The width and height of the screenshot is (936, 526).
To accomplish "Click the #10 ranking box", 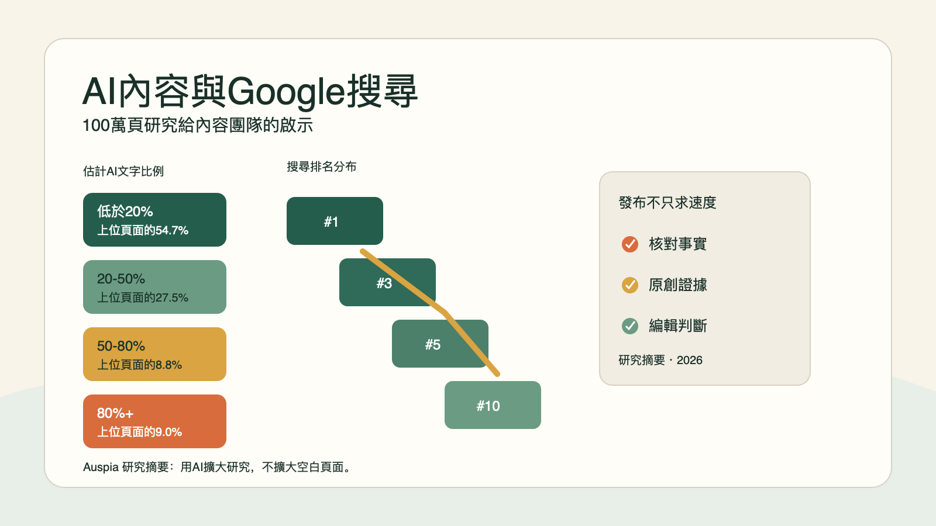I will (x=493, y=405).
